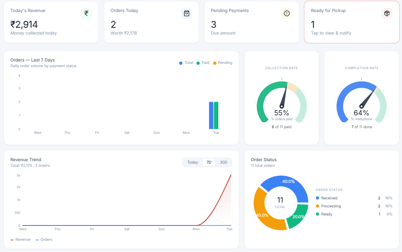Open the Today's Revenue card

point(51,22)
